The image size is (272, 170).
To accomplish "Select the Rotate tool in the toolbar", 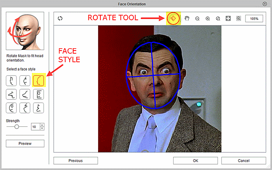I will [x=173, y=18].
